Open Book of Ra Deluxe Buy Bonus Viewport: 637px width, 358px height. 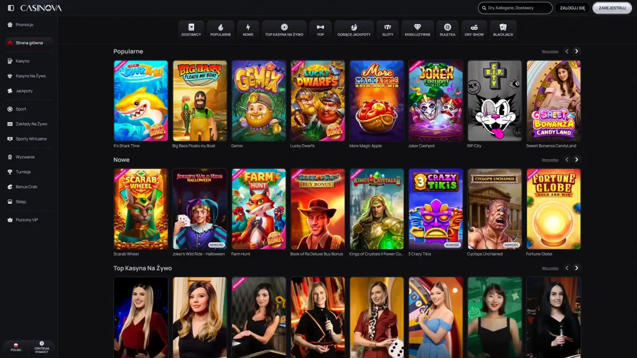[318, 209]
